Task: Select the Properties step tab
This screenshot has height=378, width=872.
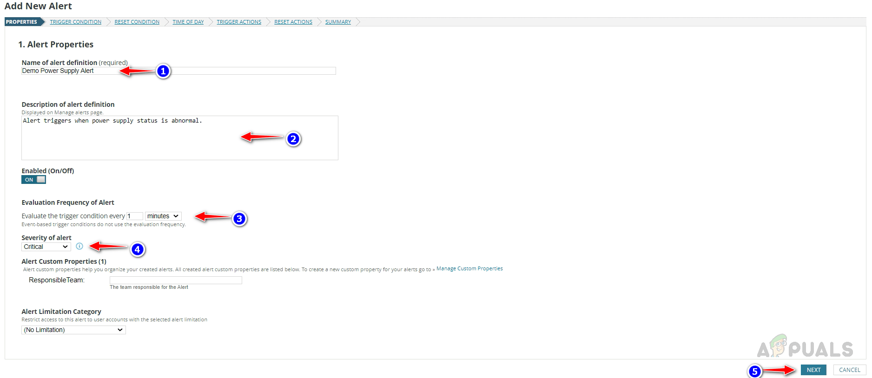Action: (x=21, y=22)
